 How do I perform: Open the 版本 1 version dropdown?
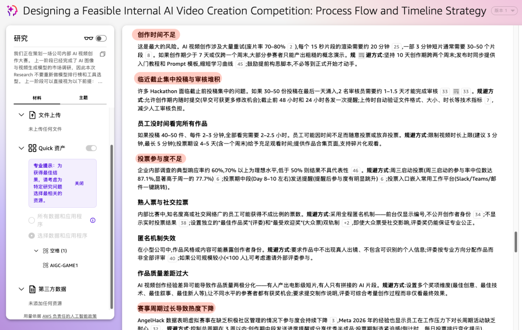(504, 11)
